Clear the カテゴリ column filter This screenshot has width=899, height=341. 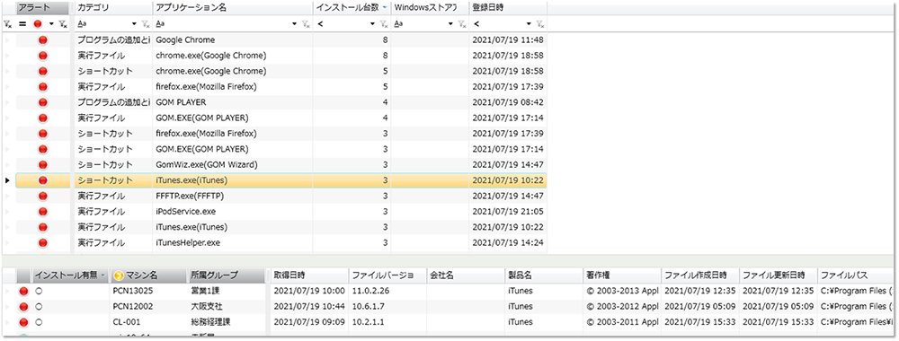coord(146,24)
